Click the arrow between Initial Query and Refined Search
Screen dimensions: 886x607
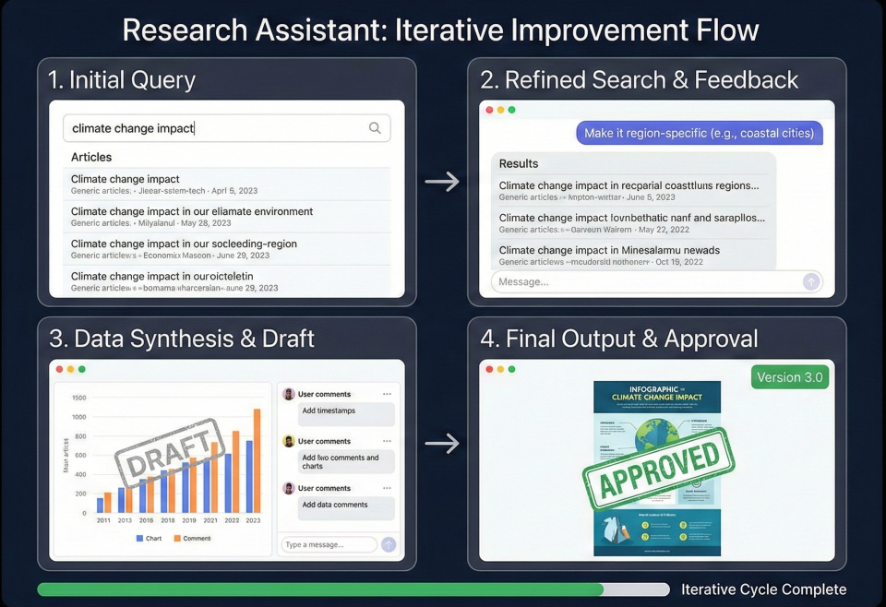[x=442, y=181]
